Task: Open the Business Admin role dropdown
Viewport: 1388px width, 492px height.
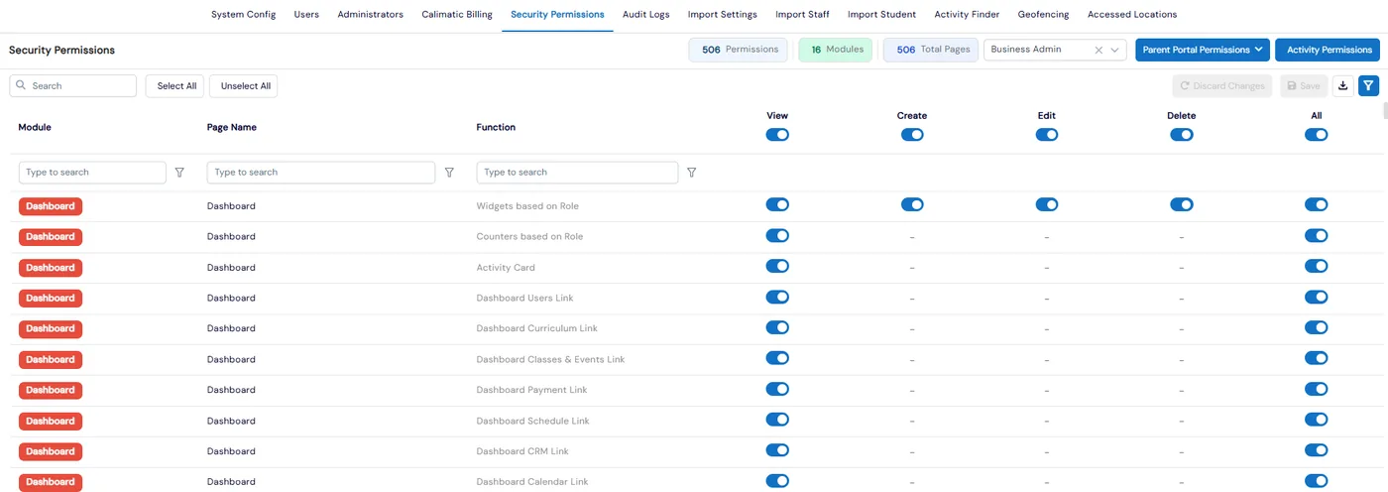Action: pos(1115,50)
